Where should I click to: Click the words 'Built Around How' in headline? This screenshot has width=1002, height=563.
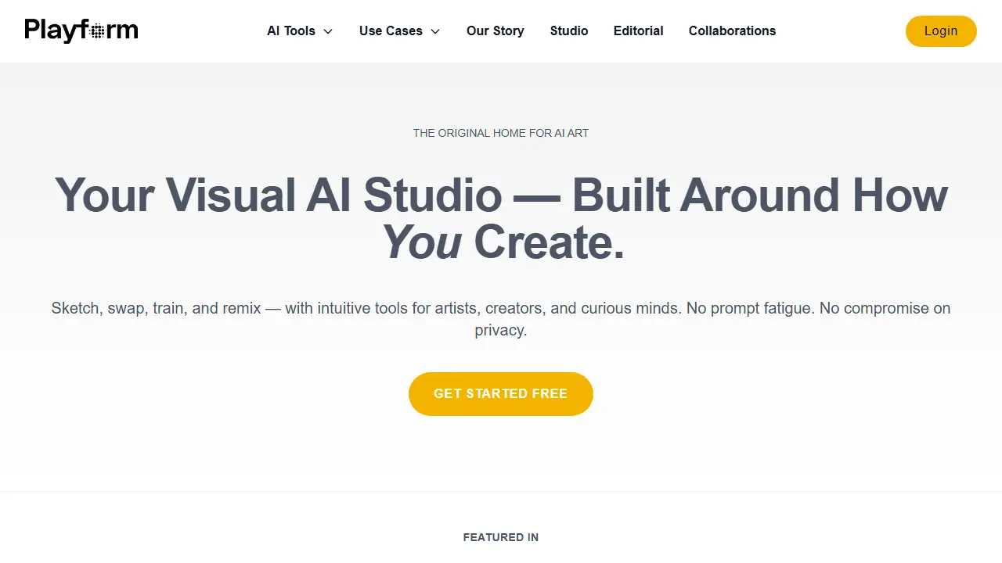(x=760, y=195)
